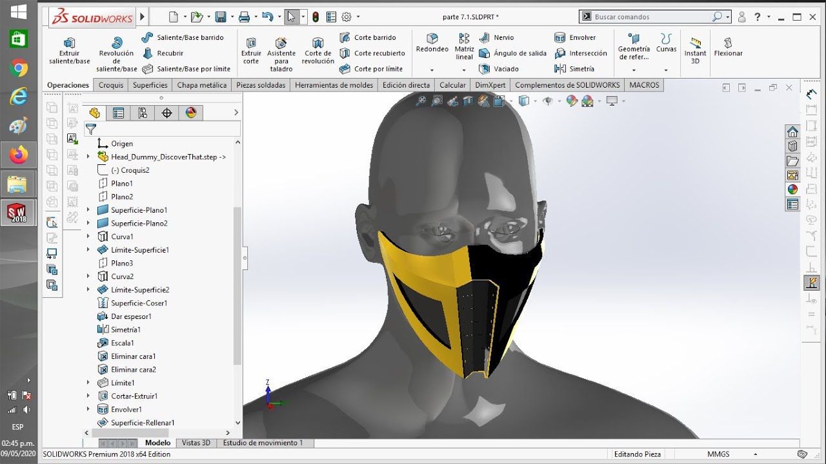Expand the Curvas dropdown arrow
The width and height of the screenshot is (826, 464).
click(666, 70)
